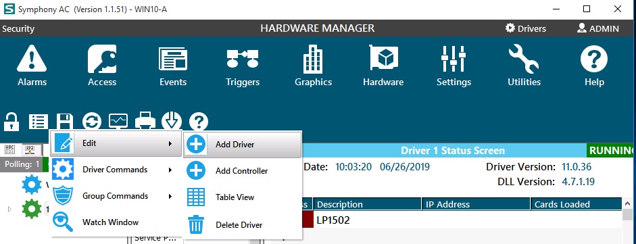
Task: Click the Security label in header
Action: point(18,29)
